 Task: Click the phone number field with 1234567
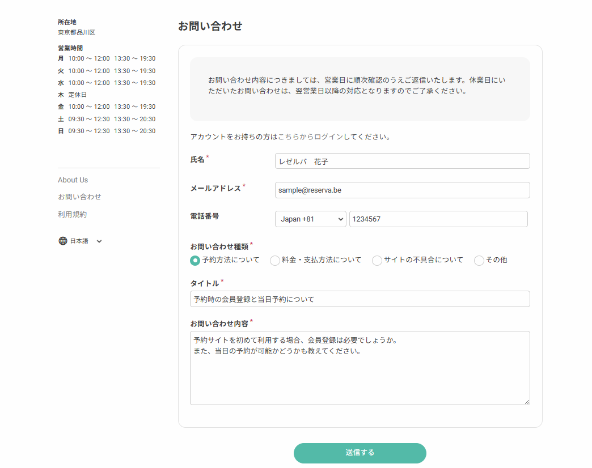click(x=438, y=219)
